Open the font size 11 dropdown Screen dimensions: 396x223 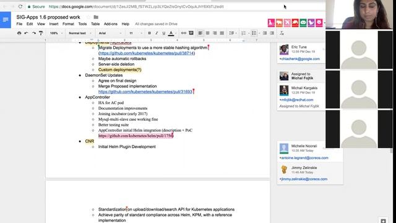pyautogui.click(x=136, y=33)
